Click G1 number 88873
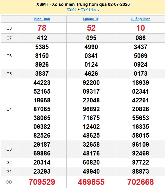The image size is (165, 188). pos(140,171)
